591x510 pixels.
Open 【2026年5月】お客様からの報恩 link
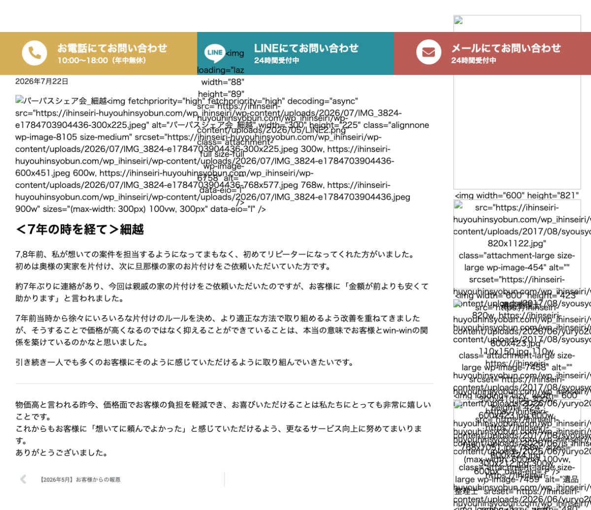80,480
